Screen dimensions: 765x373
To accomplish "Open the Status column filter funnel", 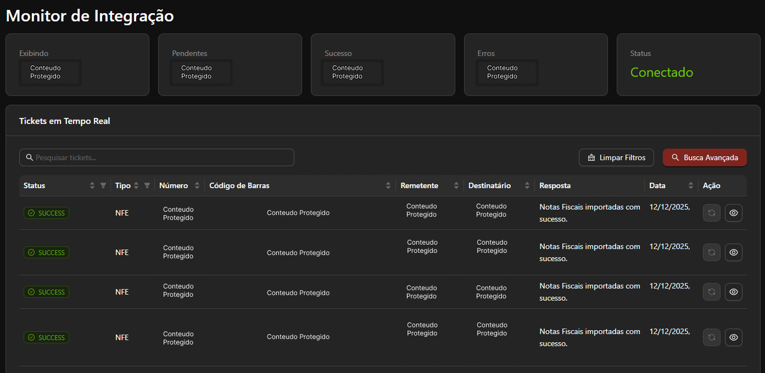I will click(103, 186).
